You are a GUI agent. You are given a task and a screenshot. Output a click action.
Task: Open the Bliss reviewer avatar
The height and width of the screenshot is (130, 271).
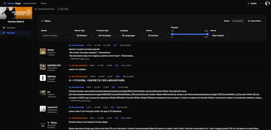[x=43, y=124]
